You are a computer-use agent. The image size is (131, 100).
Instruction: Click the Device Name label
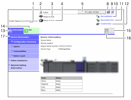click(x=46, y=40)
